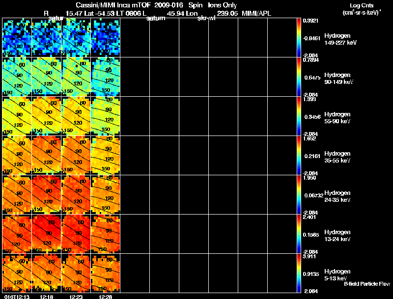Click the color bar for Hydrogen 55-90 keV
Viewport: 393px width, 299px height.
pos(299,116)
